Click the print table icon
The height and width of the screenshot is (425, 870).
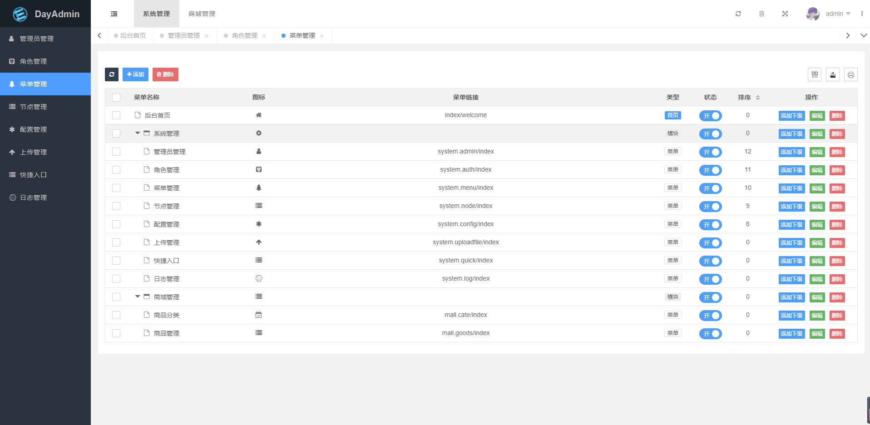click(x=851, y=74)
